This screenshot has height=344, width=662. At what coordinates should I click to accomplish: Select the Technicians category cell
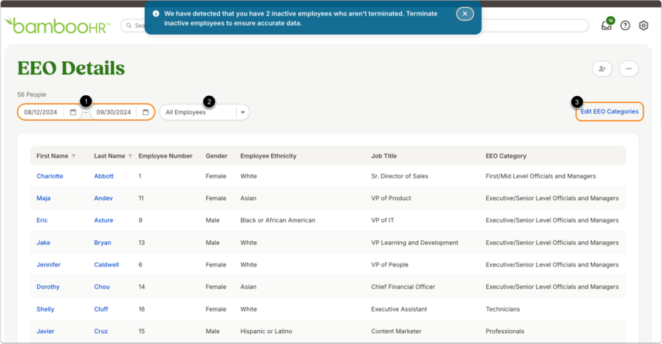[x=503, y=309]
